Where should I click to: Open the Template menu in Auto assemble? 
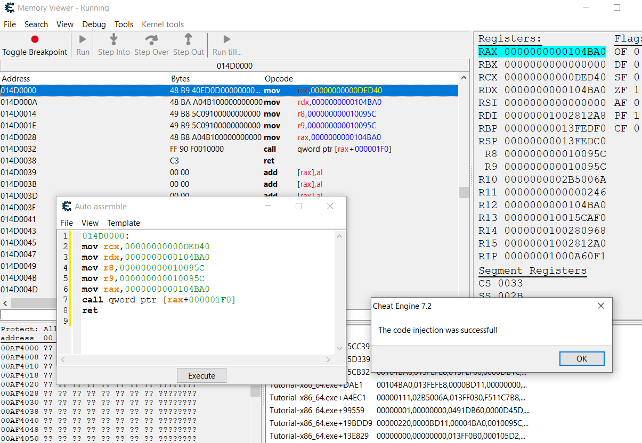tap(123, 223)
